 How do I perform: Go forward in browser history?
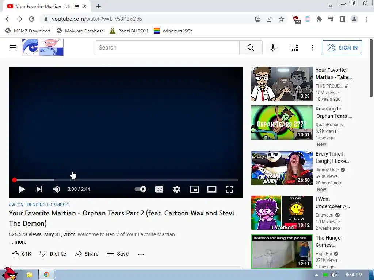coord(20,19)
